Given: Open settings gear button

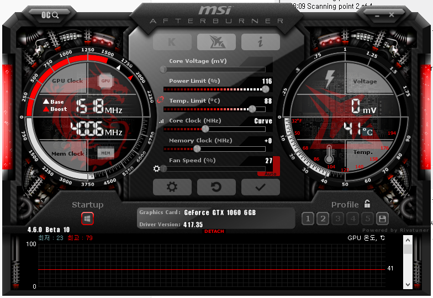Looking at the screenshot, I should tap(172, 187).
